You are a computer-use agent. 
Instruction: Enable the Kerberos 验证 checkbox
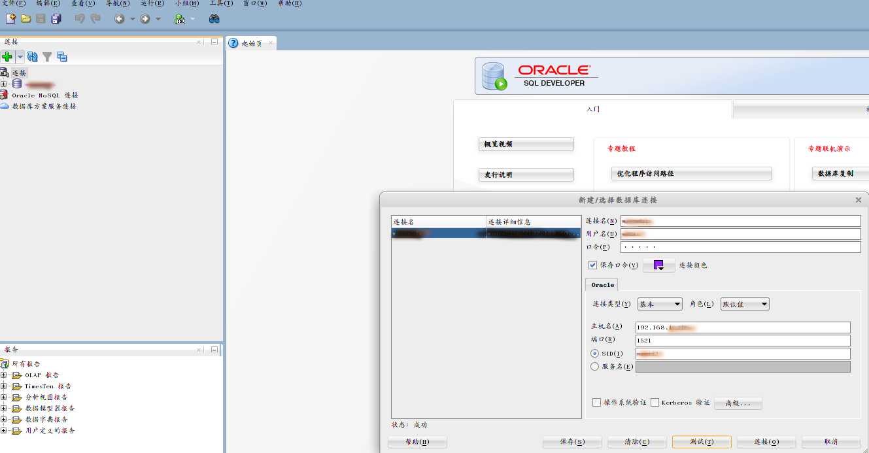click(x=655, y=403)
